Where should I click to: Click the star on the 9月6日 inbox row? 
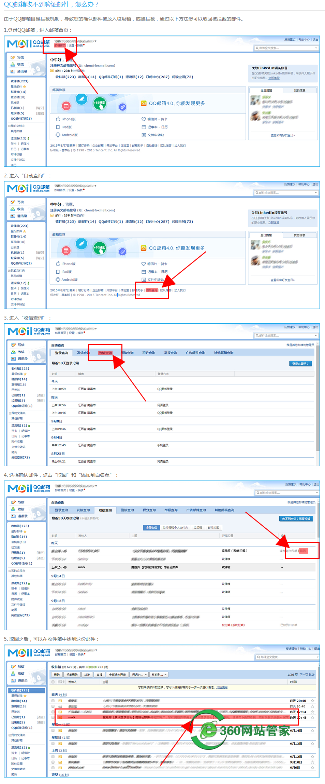(312, 767)
